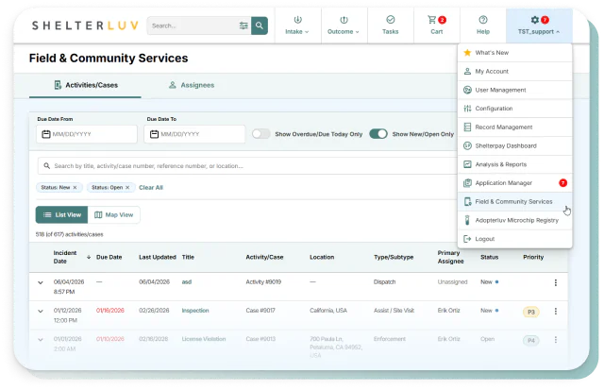Expand the asd activity row

click(x=41, y=282)
